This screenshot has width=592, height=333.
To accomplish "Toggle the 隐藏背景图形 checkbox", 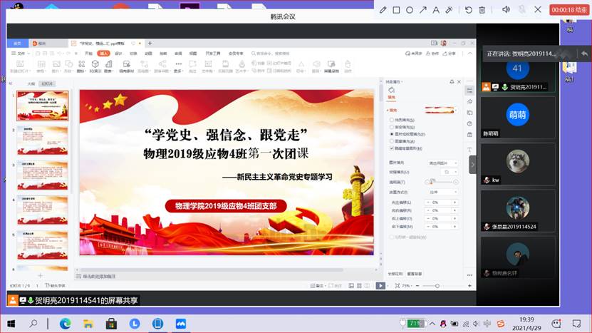I will pos(391,148).
